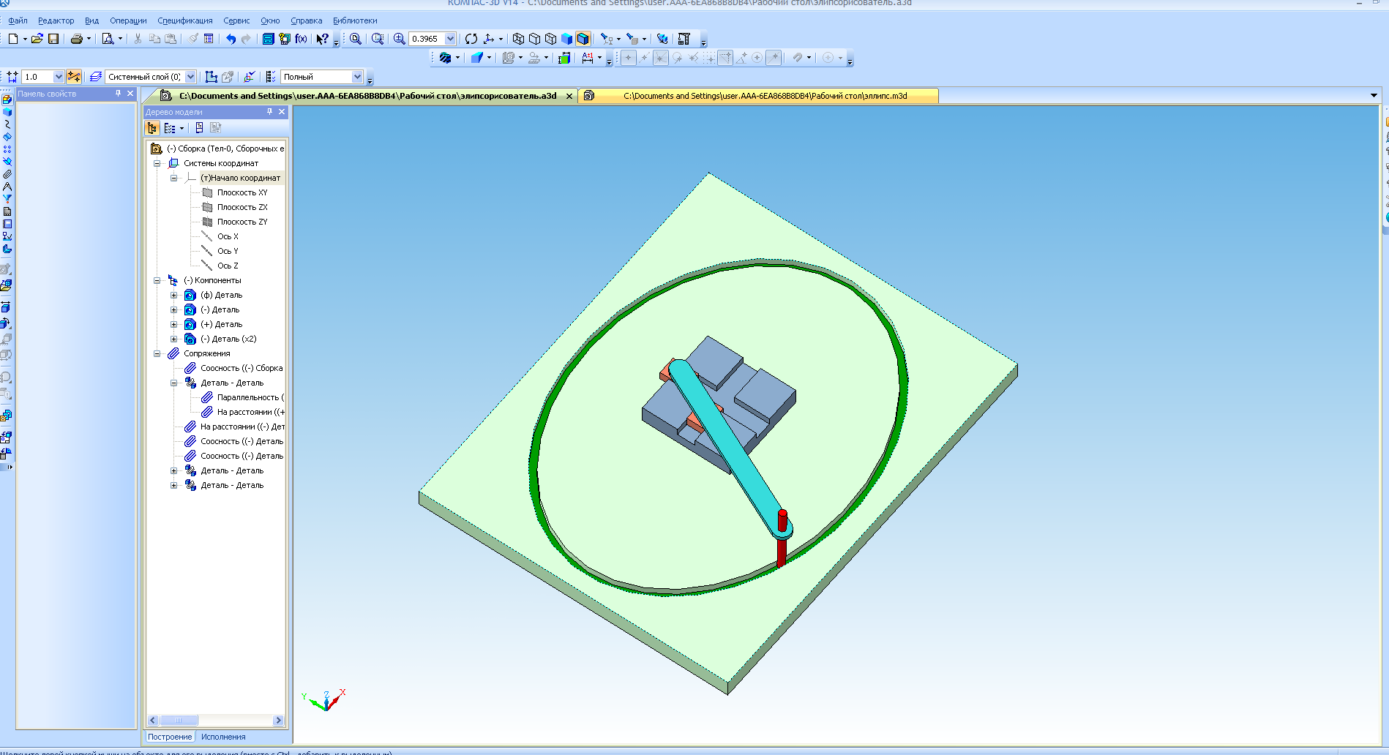This screenshot has width=1389, height=755.
Task: Click the What's This help arrow icon
Action: [x=322, y=39]
